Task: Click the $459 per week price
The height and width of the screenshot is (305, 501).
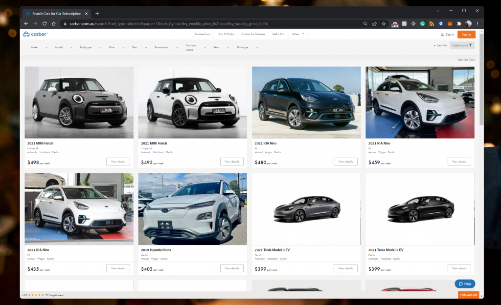Action: point(380,163)
